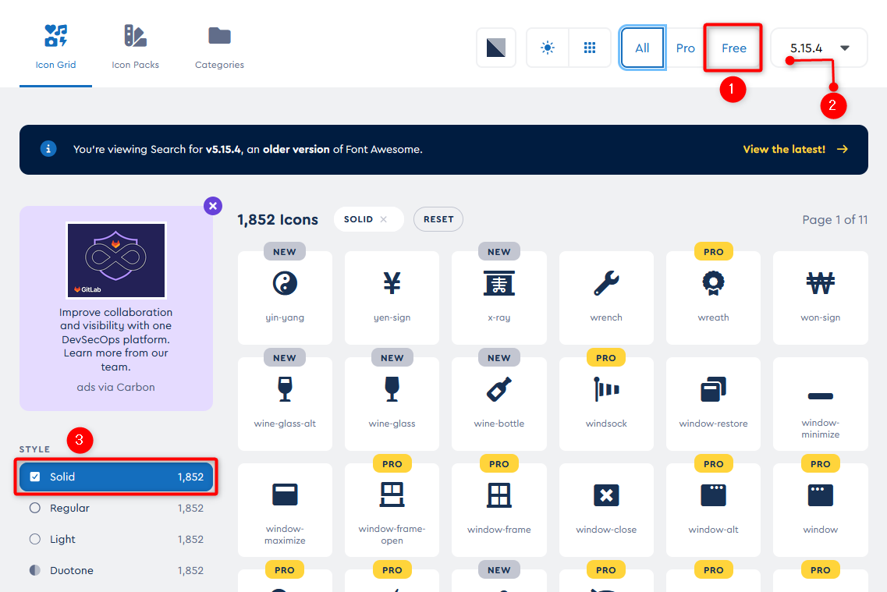Screen dimensions: 887x592
Task: Open the wreath icon
Action: 713,298
